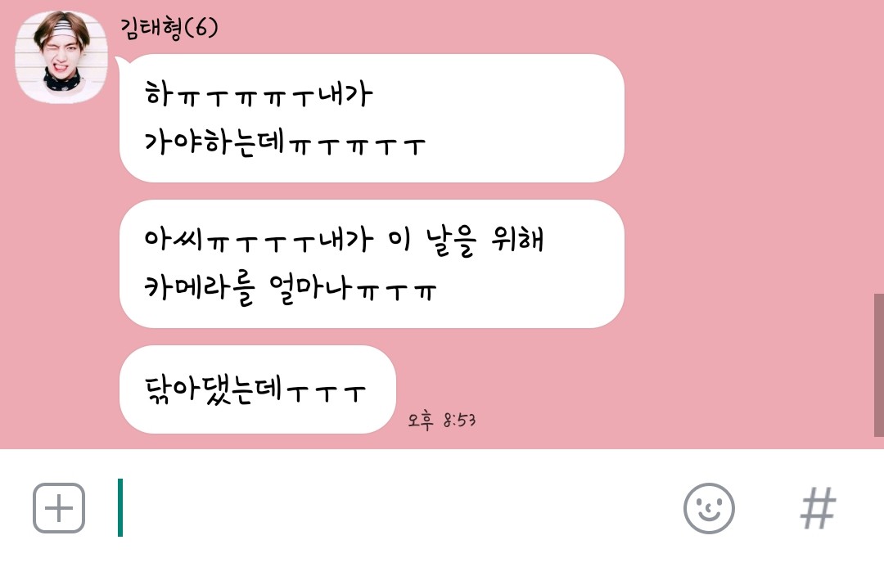The width and height of the screenshot is (884, 567).
Task: Click the scrollbar track above the thumb
Action: click(879, 146)
